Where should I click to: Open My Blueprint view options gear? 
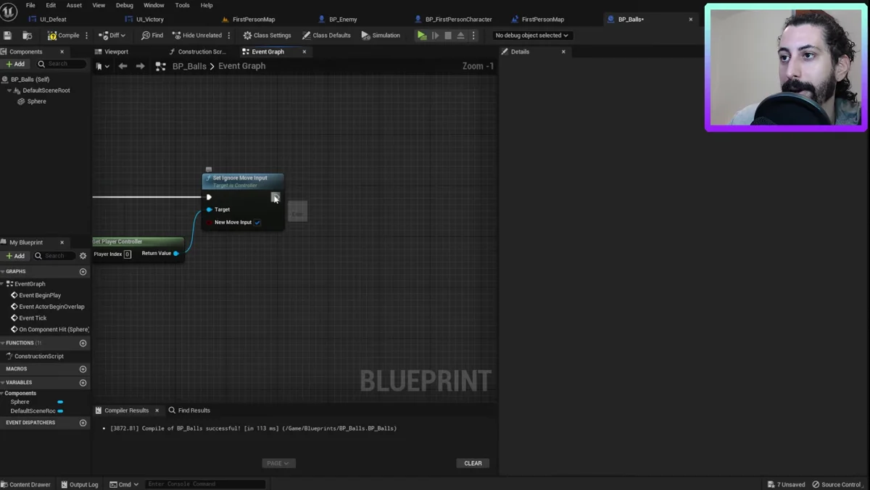pyautogui.click(x=83, y=256)
